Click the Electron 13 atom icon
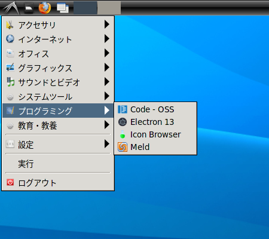269x239 pixels. (x=123, y=122)
